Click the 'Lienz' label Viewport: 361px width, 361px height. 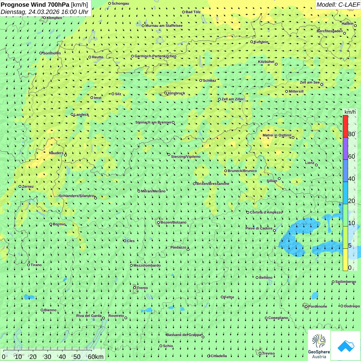click(x=310, y=163)
